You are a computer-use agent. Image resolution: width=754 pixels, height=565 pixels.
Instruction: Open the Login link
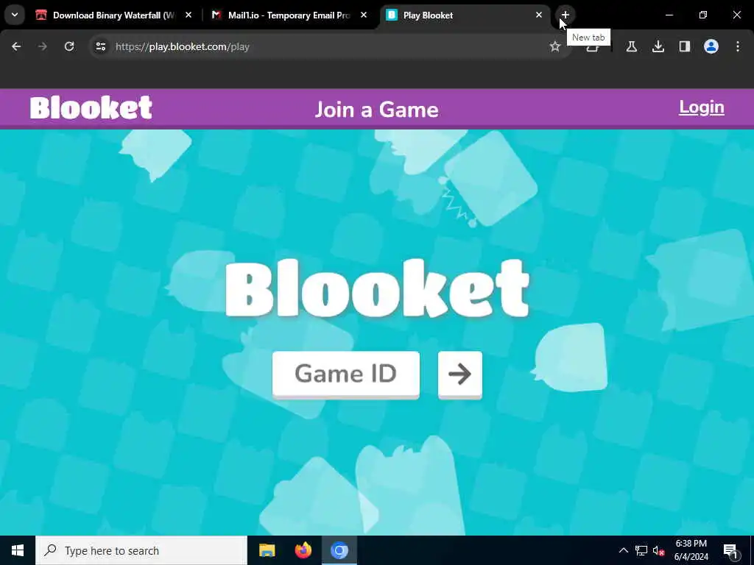[x=701, y=107]
